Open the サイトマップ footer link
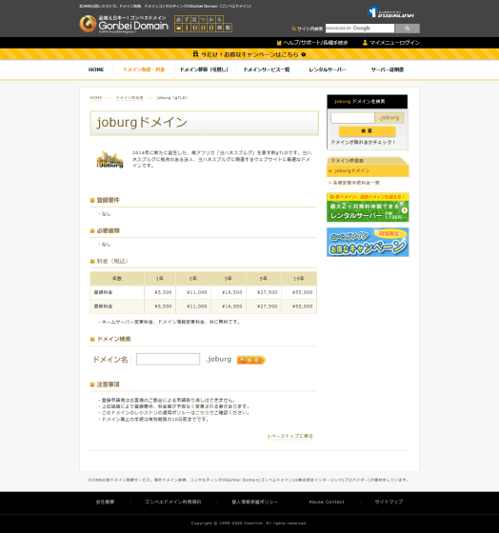The height and width of the screenshot is (533, 499). point(389,502)
